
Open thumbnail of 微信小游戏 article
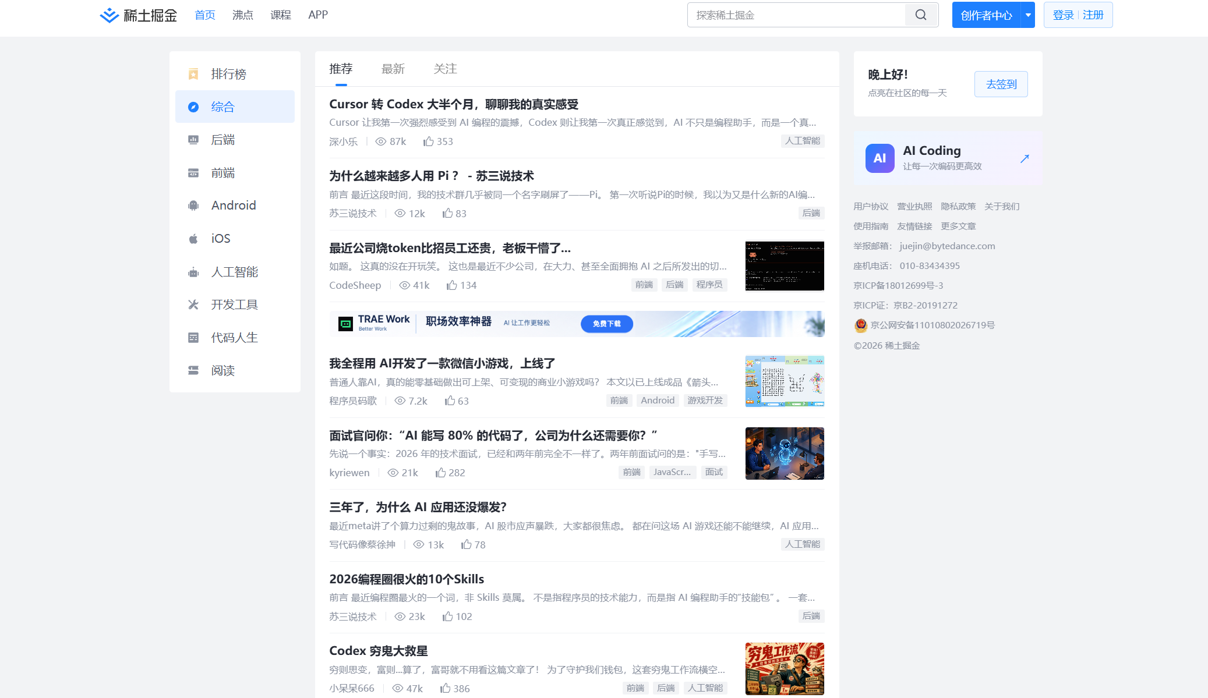(785, 381)
